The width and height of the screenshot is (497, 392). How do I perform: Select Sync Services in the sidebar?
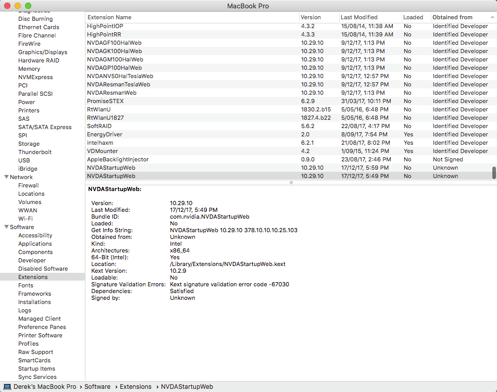[x=38, y=377]
